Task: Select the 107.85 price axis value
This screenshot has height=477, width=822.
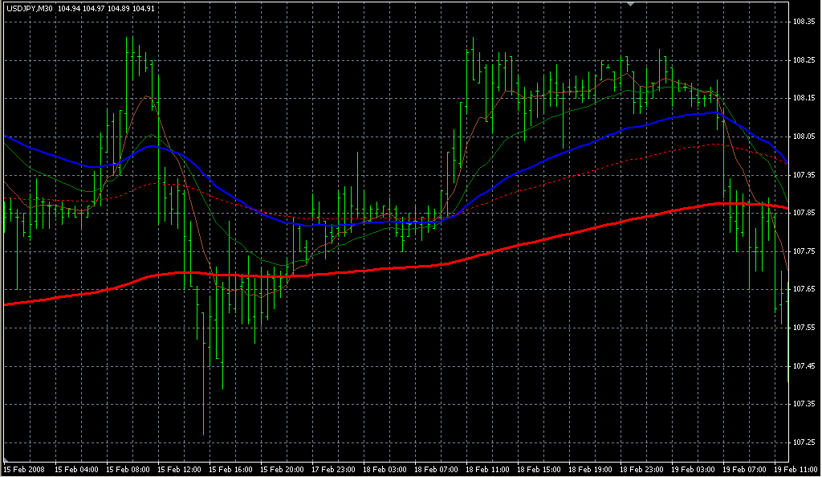Action: pyautogui.click(x=804, y=213)
